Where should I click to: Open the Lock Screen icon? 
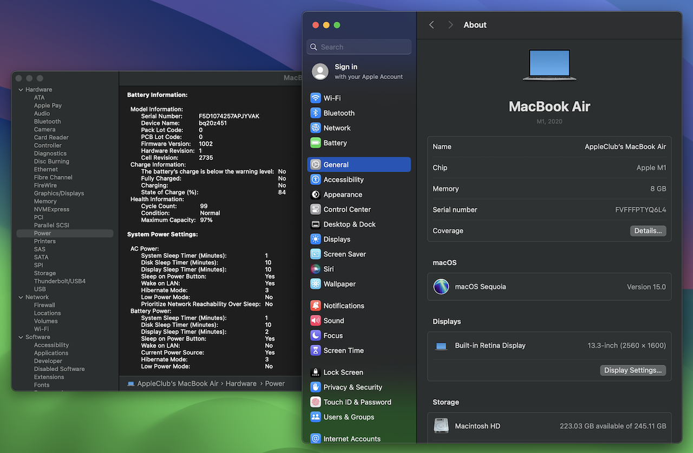click(x=316, y=372)
